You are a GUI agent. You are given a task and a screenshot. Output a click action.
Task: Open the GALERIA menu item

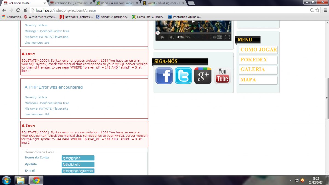(x=258, y=70)
